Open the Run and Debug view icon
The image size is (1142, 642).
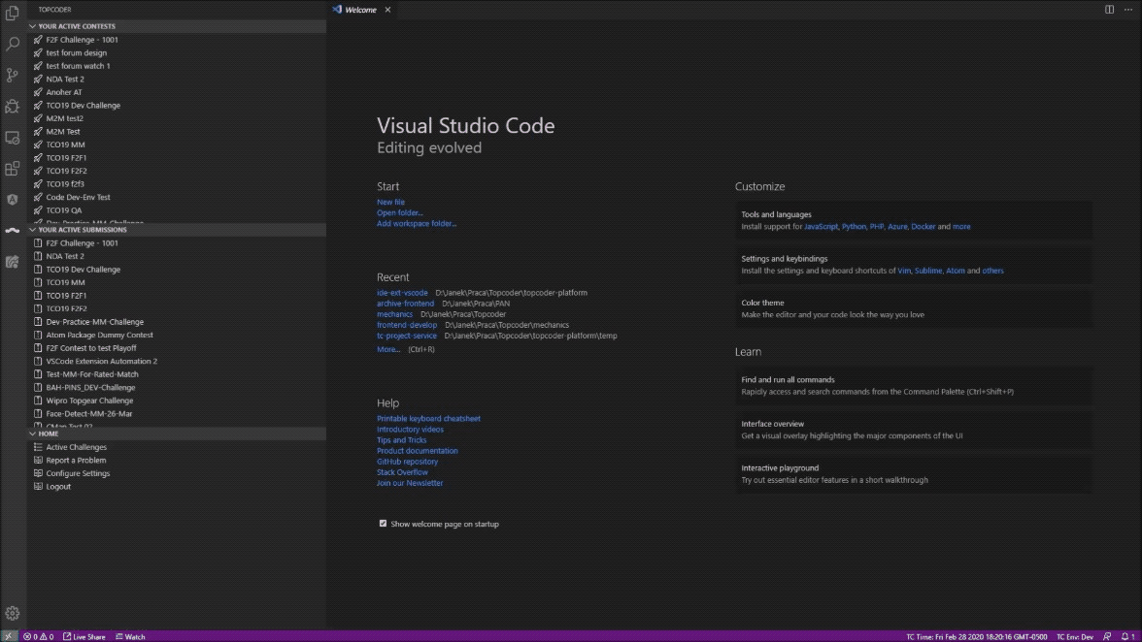coord(13,106)
